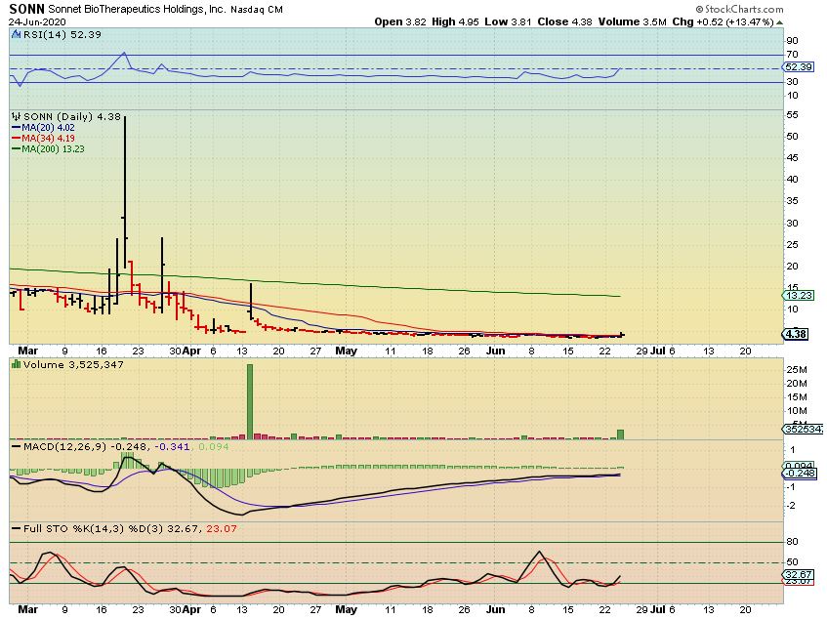This screenshot has height=620, width=827.
Task: Click the 52.39 RSI value axis tag
Action: point(798,66)
